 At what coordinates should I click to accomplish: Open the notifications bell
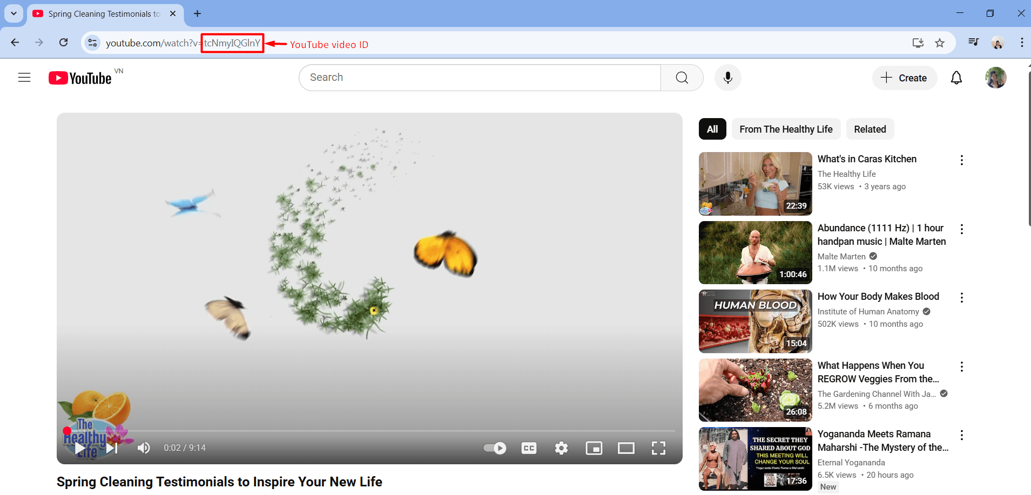coord(956,78)
